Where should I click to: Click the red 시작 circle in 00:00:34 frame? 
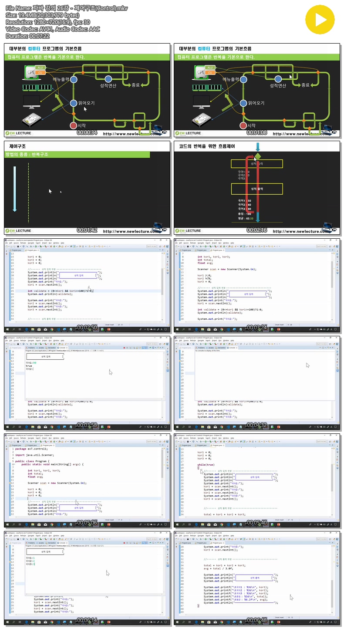click(x=74, y=125)
